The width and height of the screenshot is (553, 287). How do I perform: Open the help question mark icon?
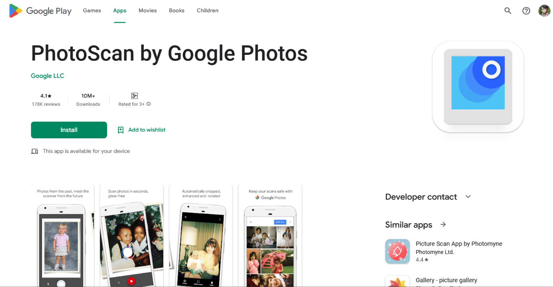click(x=526, y=11)
